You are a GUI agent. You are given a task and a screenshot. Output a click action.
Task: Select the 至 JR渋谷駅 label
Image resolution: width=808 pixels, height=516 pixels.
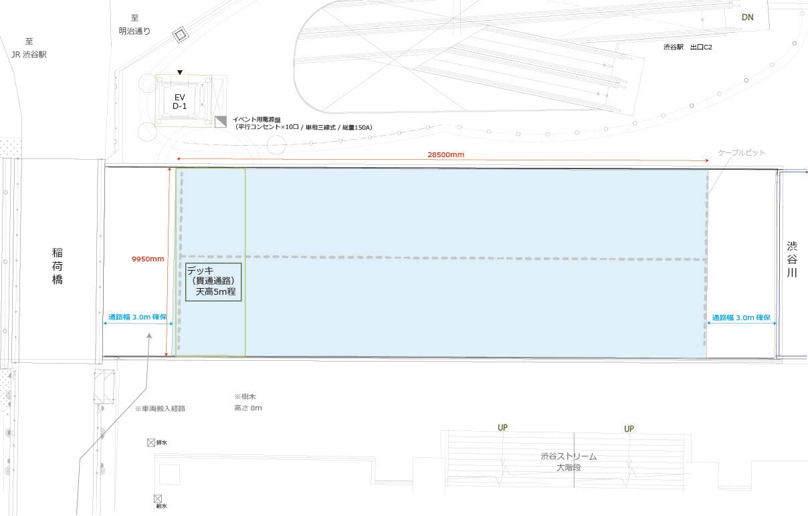click(x=28, y=47)
